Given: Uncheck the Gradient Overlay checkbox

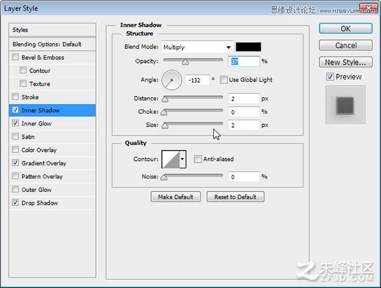Looking at the screenshot, I should tap(15, 163).
